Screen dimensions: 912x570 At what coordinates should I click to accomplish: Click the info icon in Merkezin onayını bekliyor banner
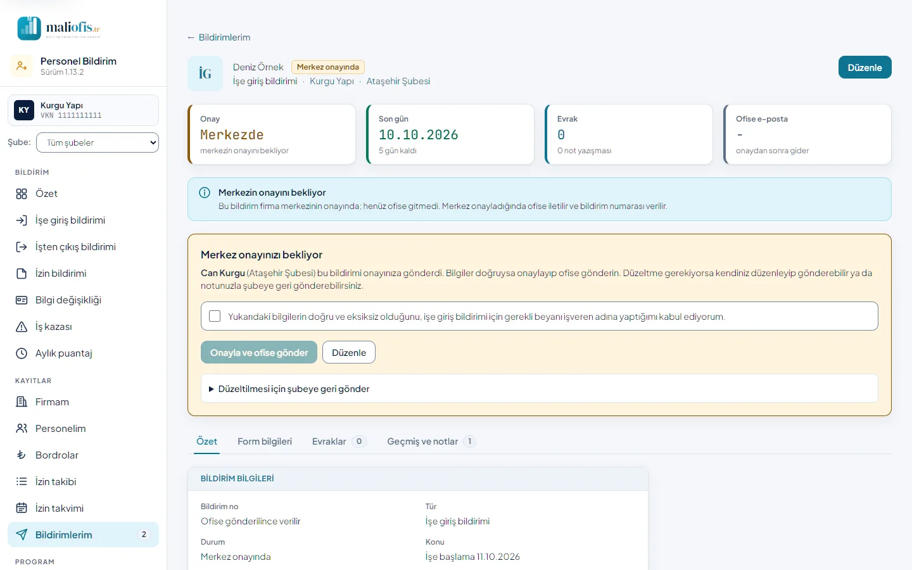click(205, 193)
